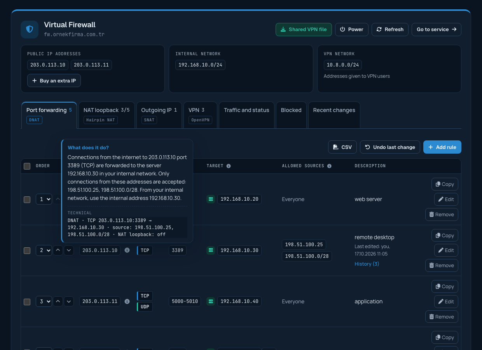This screenshot has width=482, height=350.
Task: Open History (3) for remote desktop rule
Action: click(x=367, y=264)
